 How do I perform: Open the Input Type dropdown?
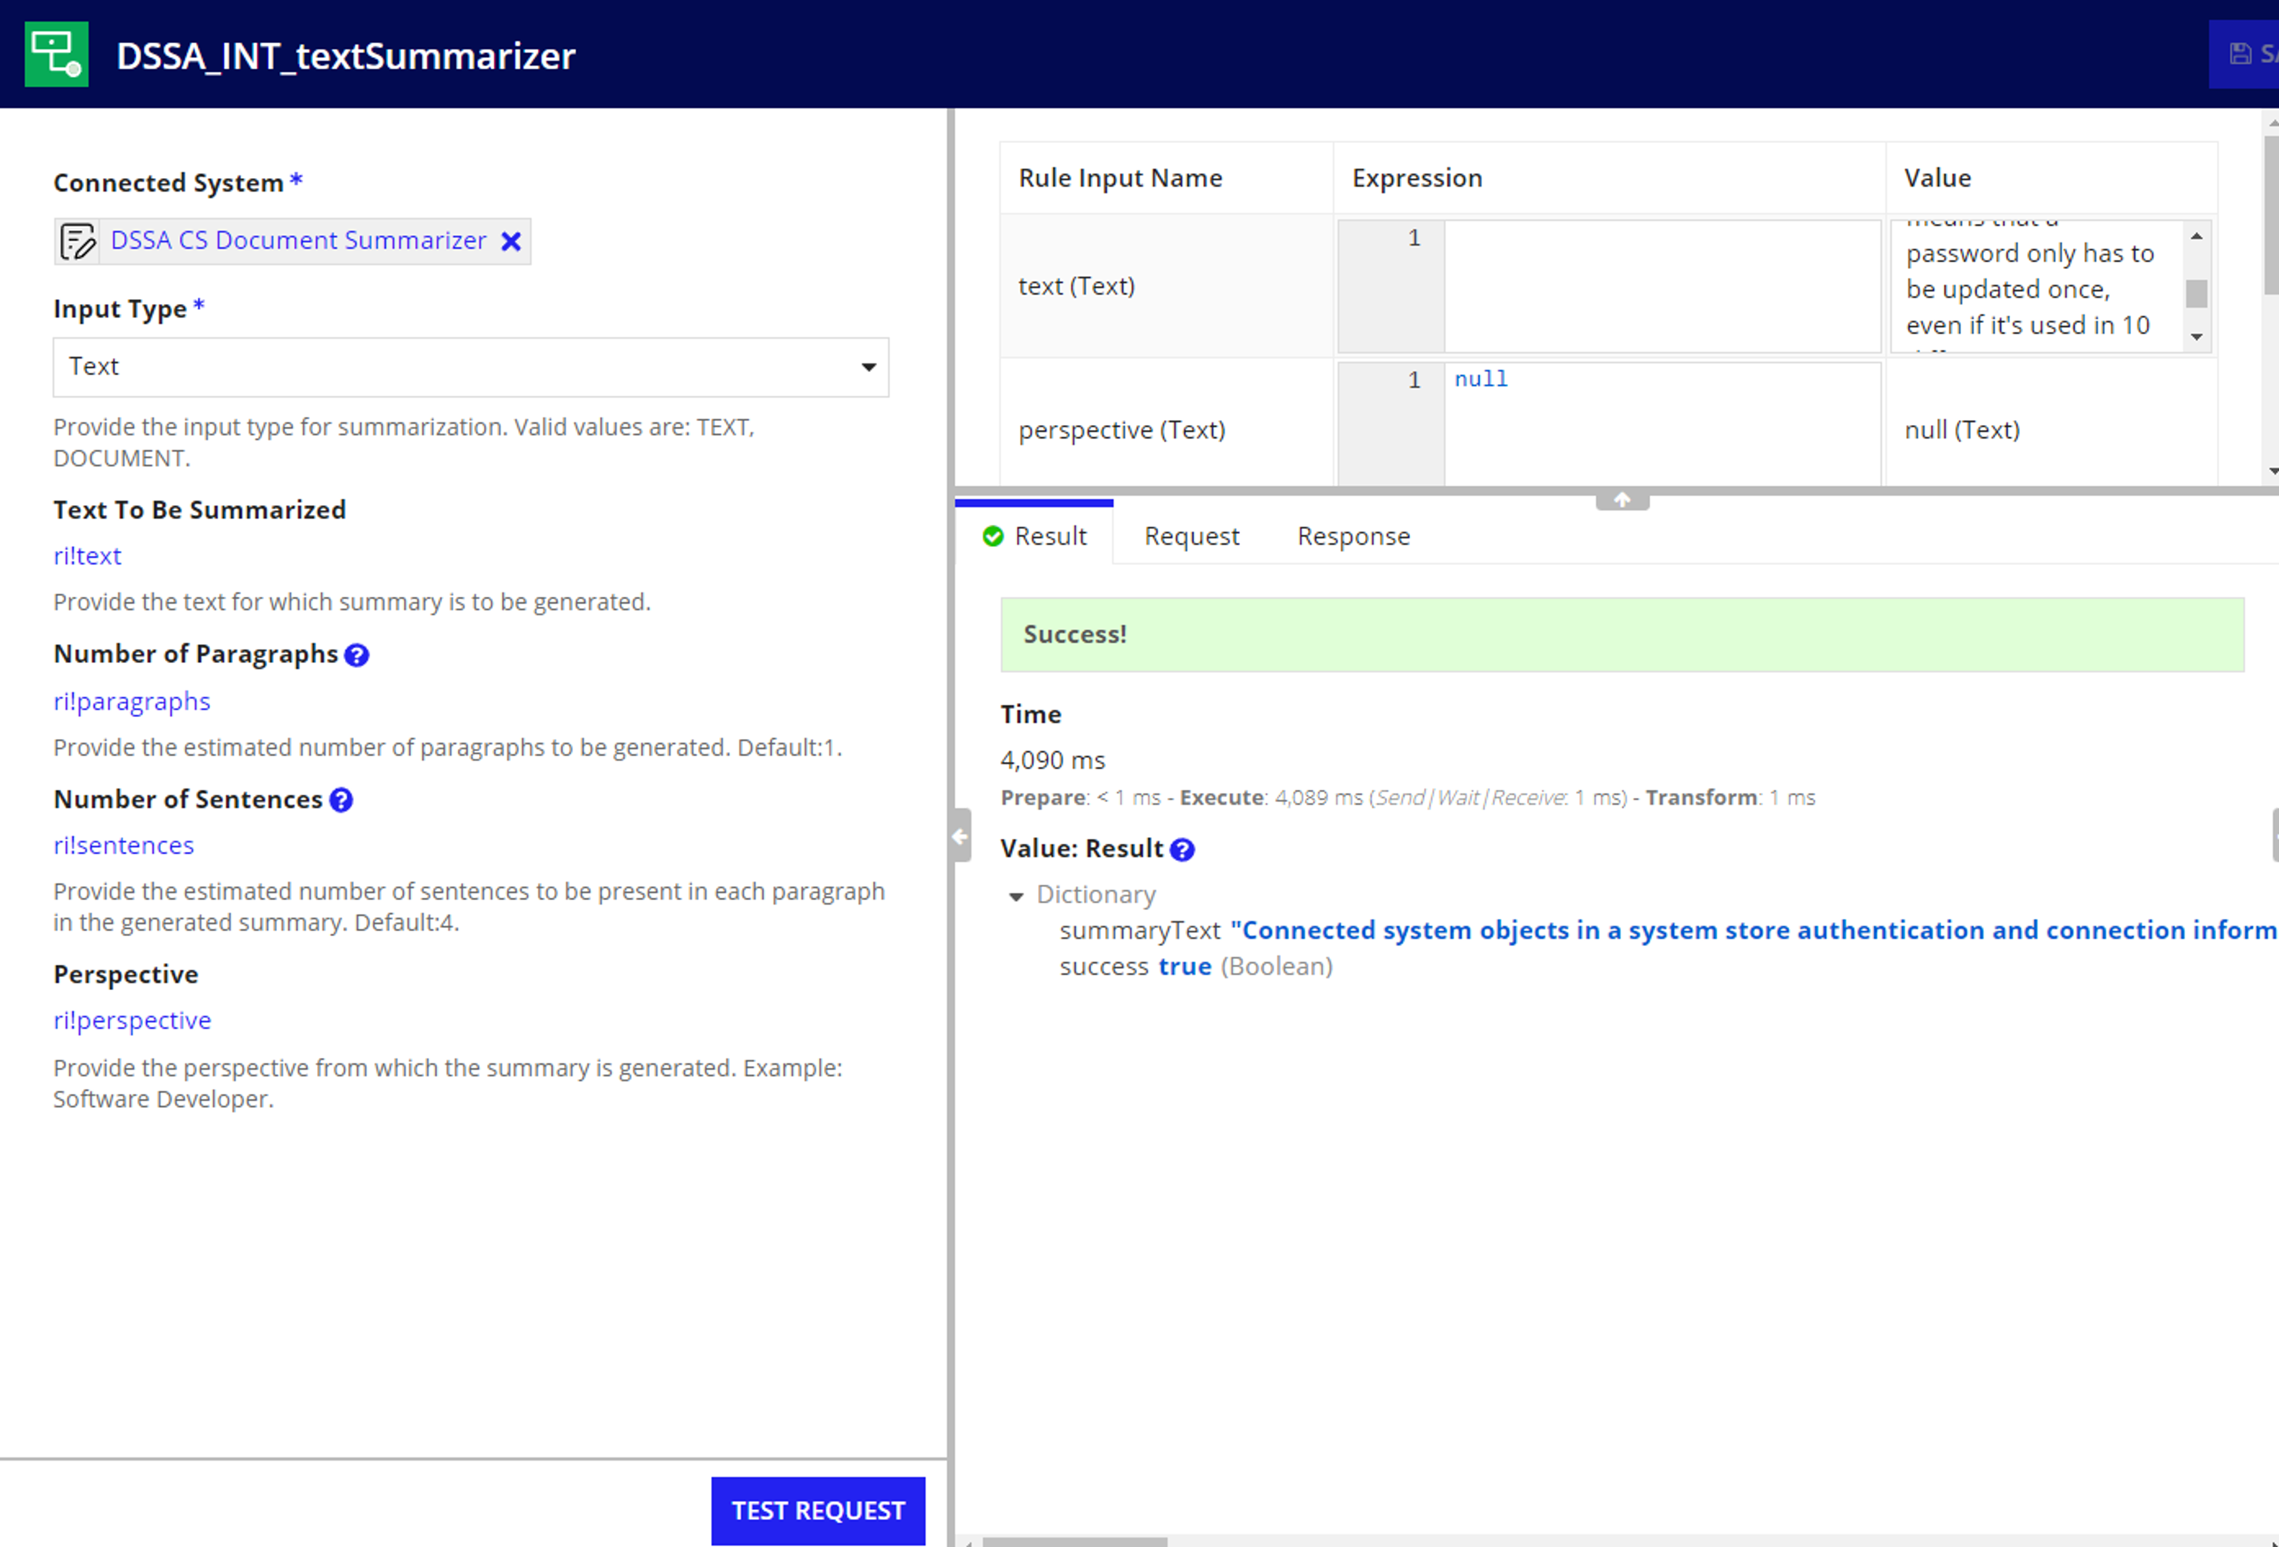coord(471,367)
